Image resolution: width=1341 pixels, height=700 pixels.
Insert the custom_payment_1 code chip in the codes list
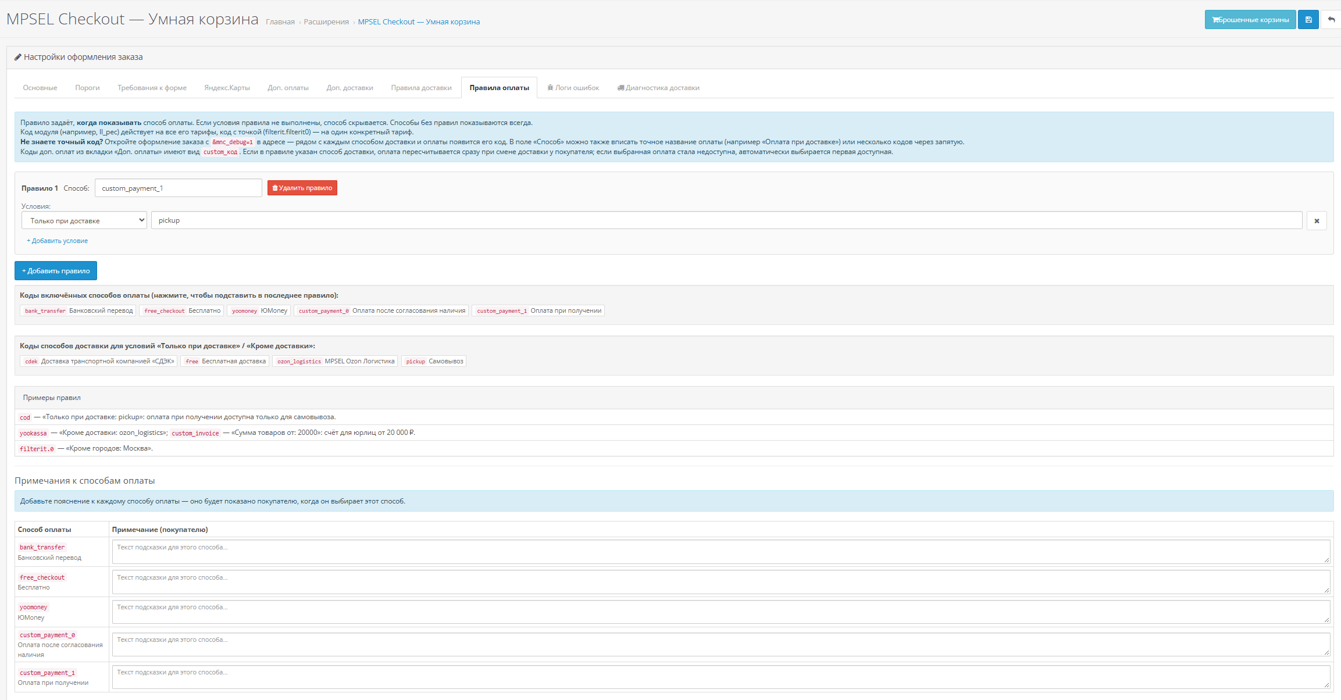[538, 311]
